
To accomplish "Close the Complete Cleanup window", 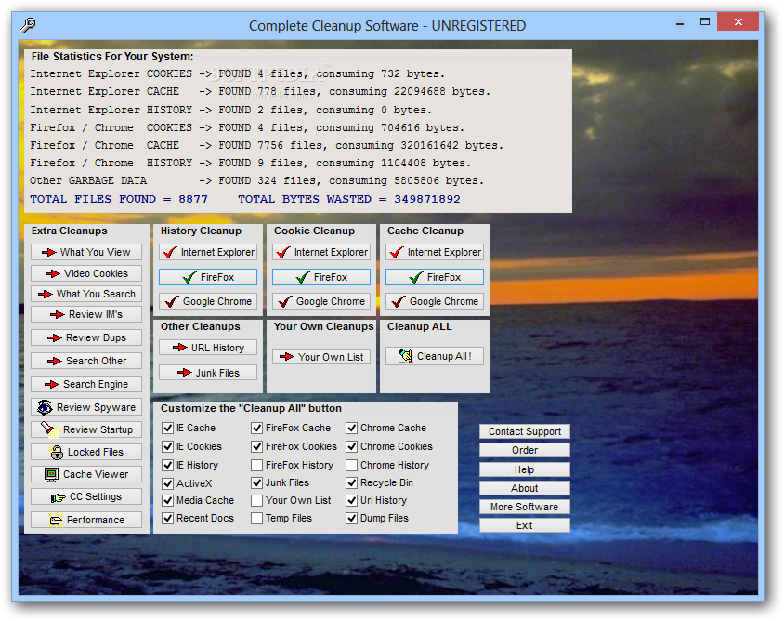I will [738, 21].
